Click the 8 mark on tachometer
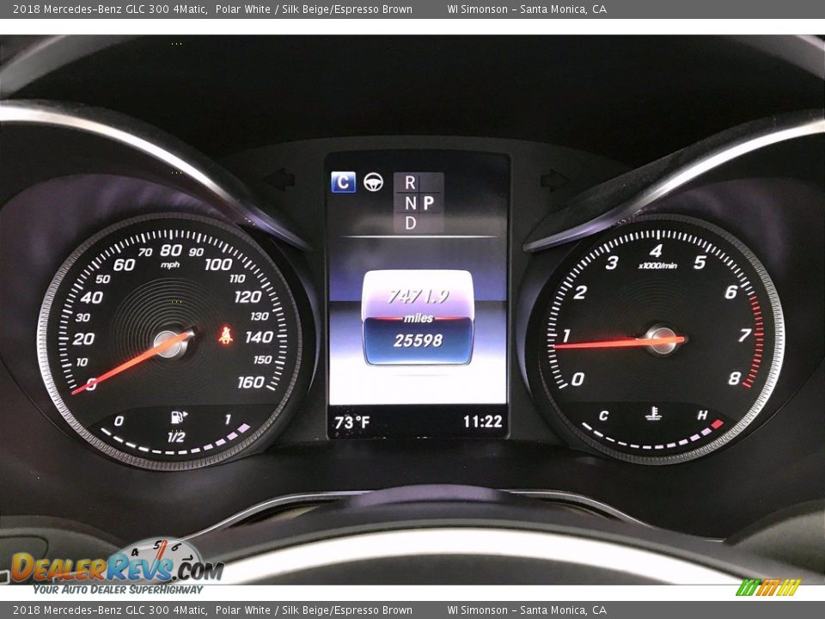 point(735,378)
